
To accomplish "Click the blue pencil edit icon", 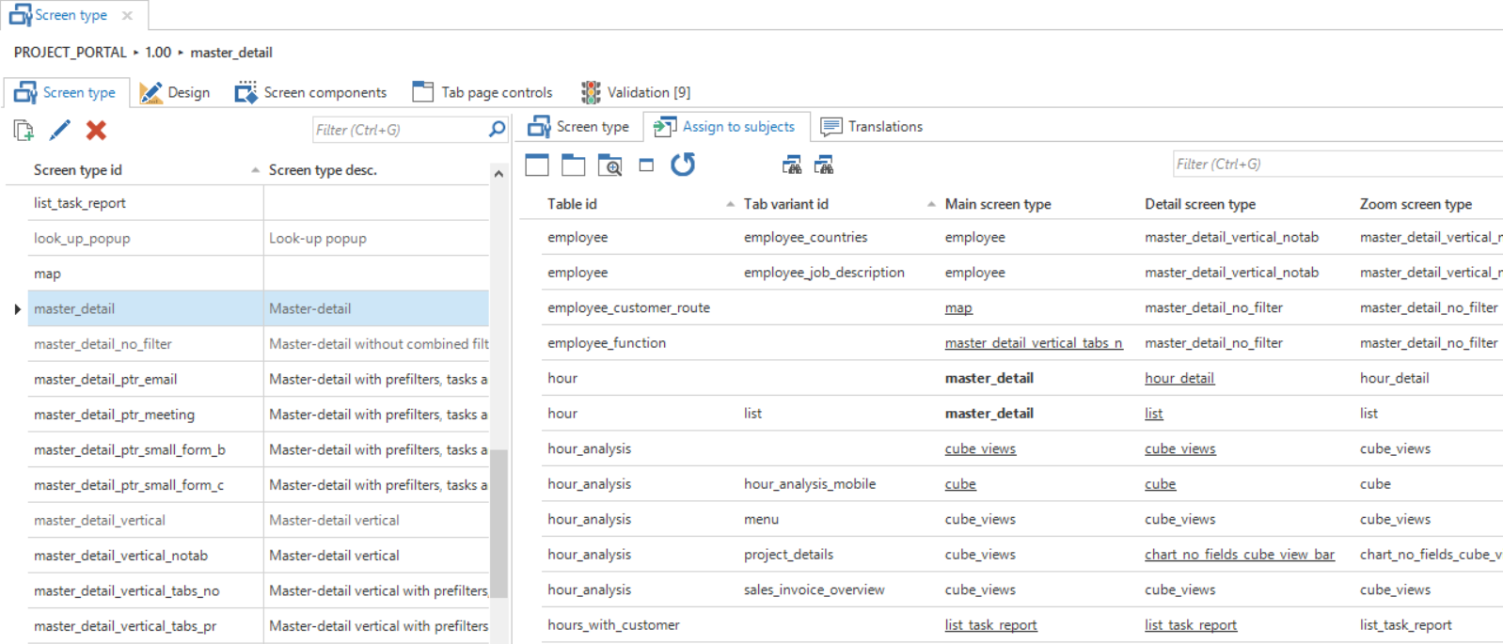I will pyautogui.click(x=59, y=131).
